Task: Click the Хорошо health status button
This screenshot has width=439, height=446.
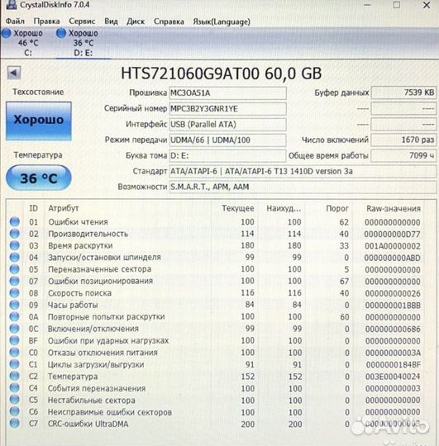Action: click(x=39, y=121)
